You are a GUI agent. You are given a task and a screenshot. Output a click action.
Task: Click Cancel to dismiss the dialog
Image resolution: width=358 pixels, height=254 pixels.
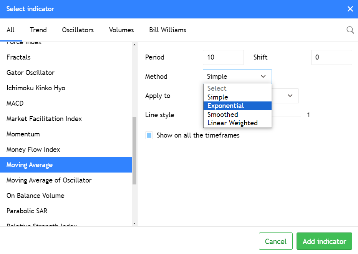tap(275, 241)
